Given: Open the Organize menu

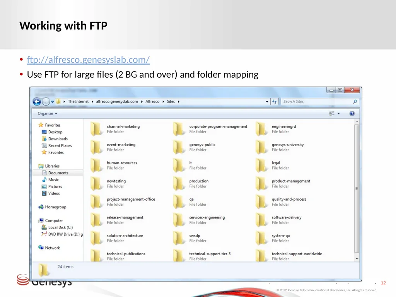Looking at the screenshot, I should 48,113.
